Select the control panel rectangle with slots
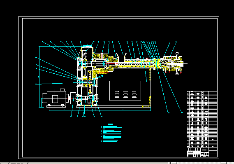Viewport: 234px width, 164px height. (125, 91)
